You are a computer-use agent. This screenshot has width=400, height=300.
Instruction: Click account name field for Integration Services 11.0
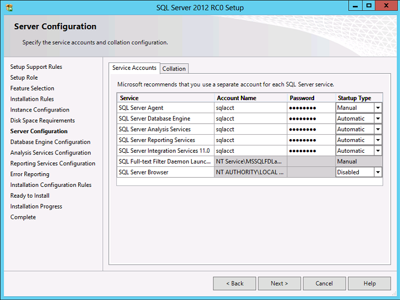tap(251, 151)
